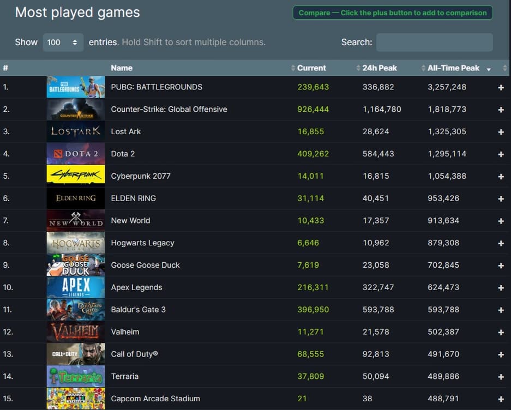The image size is (511, 410).
Task: Click plus icon in Capcom Arcade Stadium row
Action: coord(501,399)
